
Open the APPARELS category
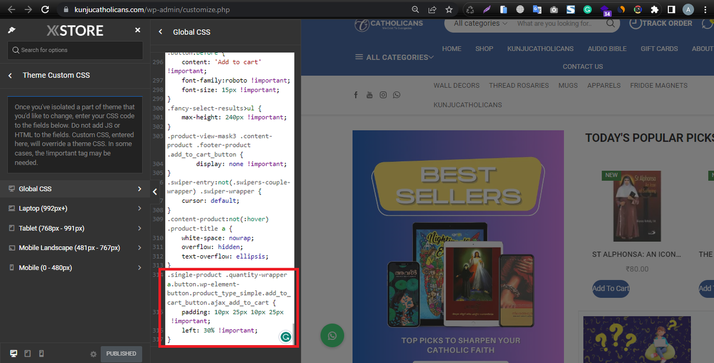pos(604,85)
